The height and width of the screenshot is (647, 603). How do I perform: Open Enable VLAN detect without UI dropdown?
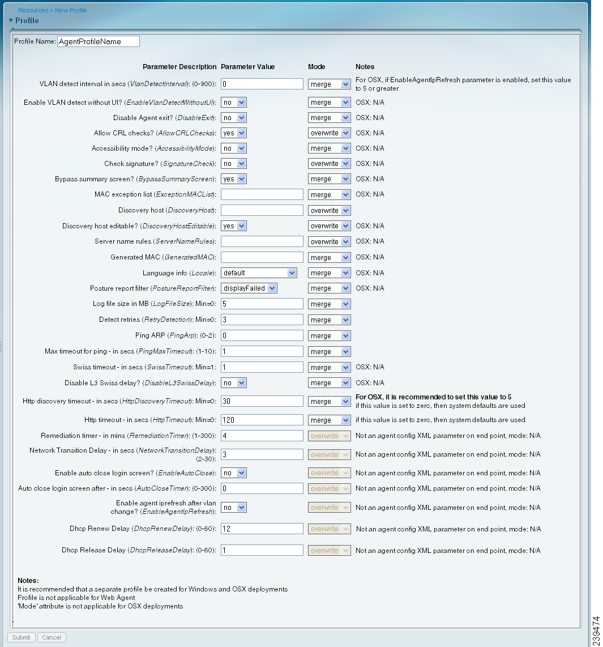coord(234,103)
